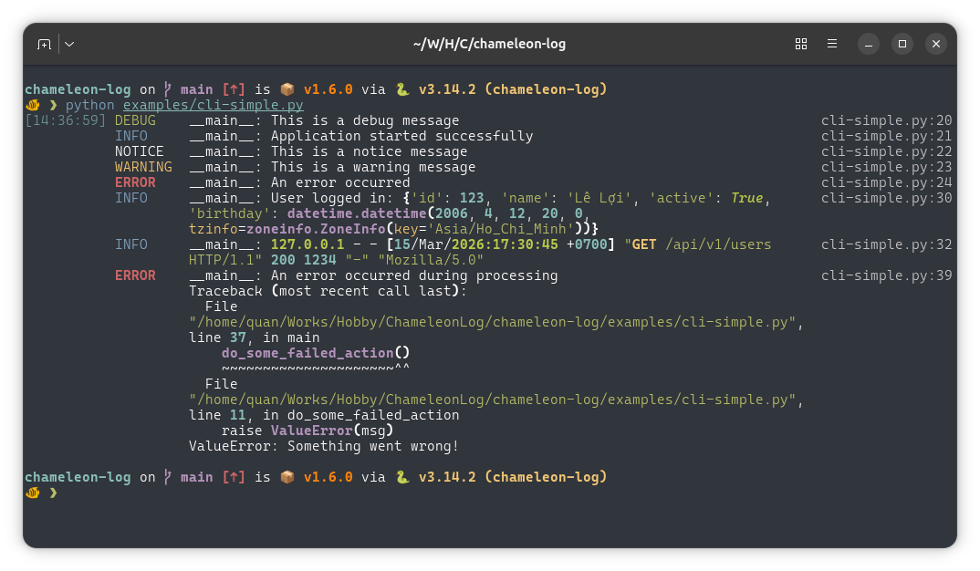
Task: Click v1.6.0 in the bottom prompt line
Action: click(x=328, y=477)
